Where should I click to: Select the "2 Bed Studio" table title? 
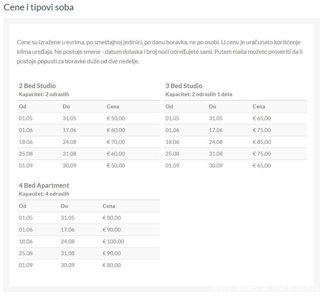pos(37,86)
